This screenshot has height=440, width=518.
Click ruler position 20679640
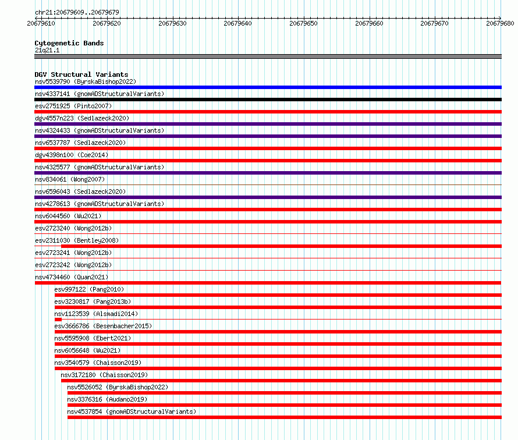coord(238,23)
